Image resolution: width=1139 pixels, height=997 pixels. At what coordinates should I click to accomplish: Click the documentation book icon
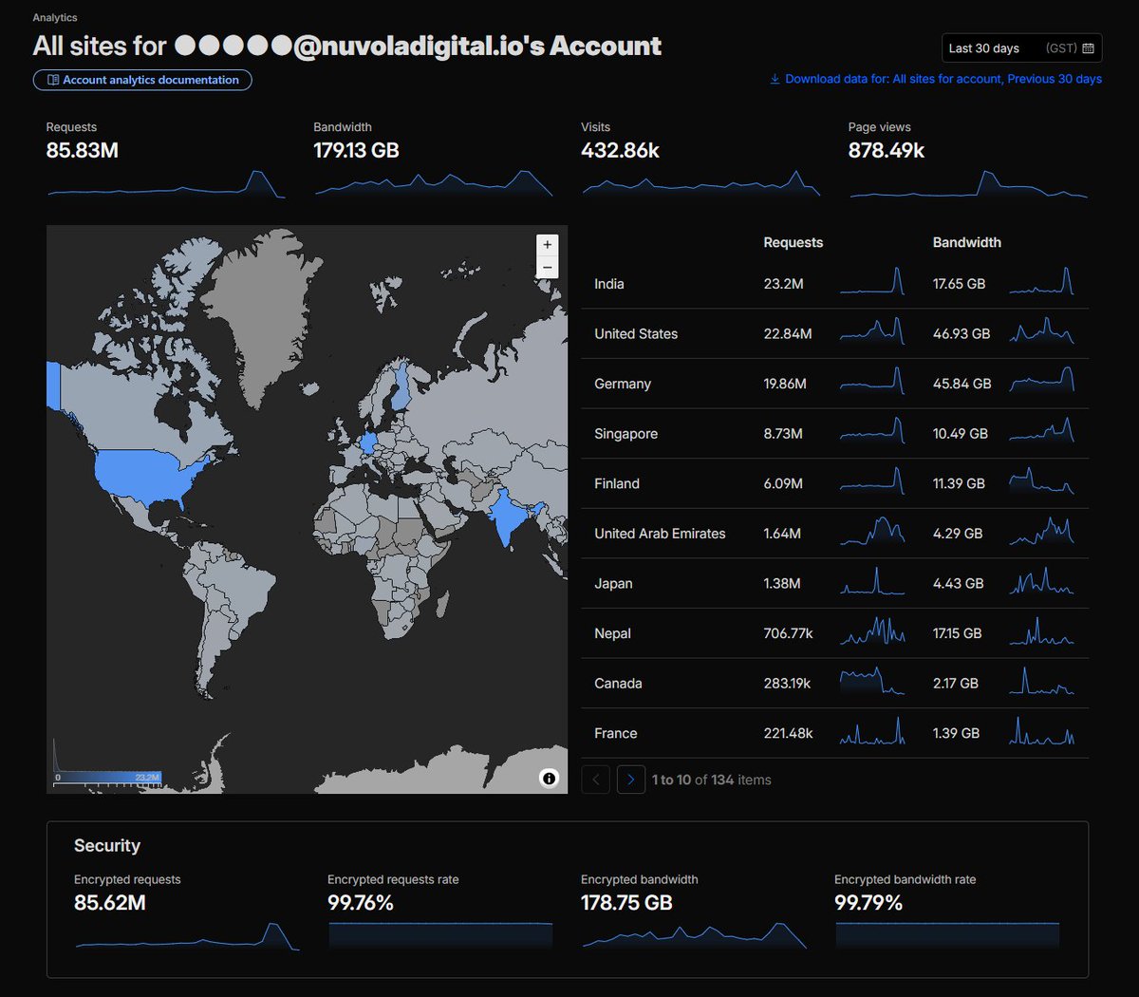[x=53, y=80]
